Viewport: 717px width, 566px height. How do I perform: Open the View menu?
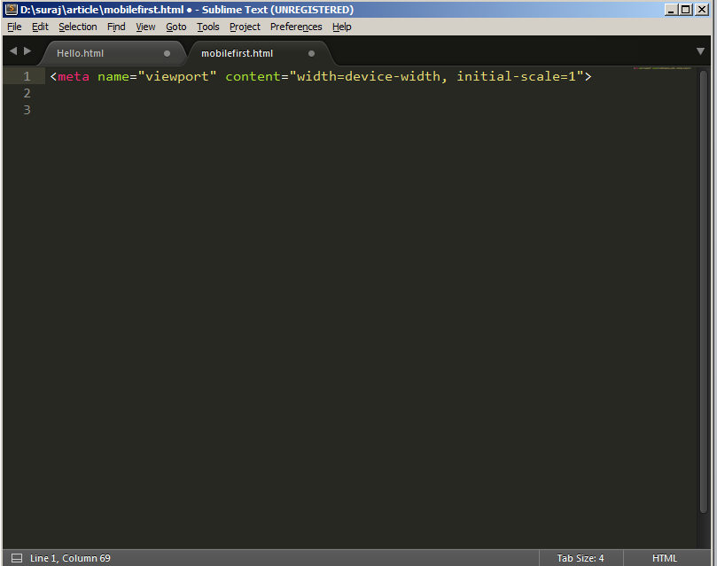click(x=145, y=27)
